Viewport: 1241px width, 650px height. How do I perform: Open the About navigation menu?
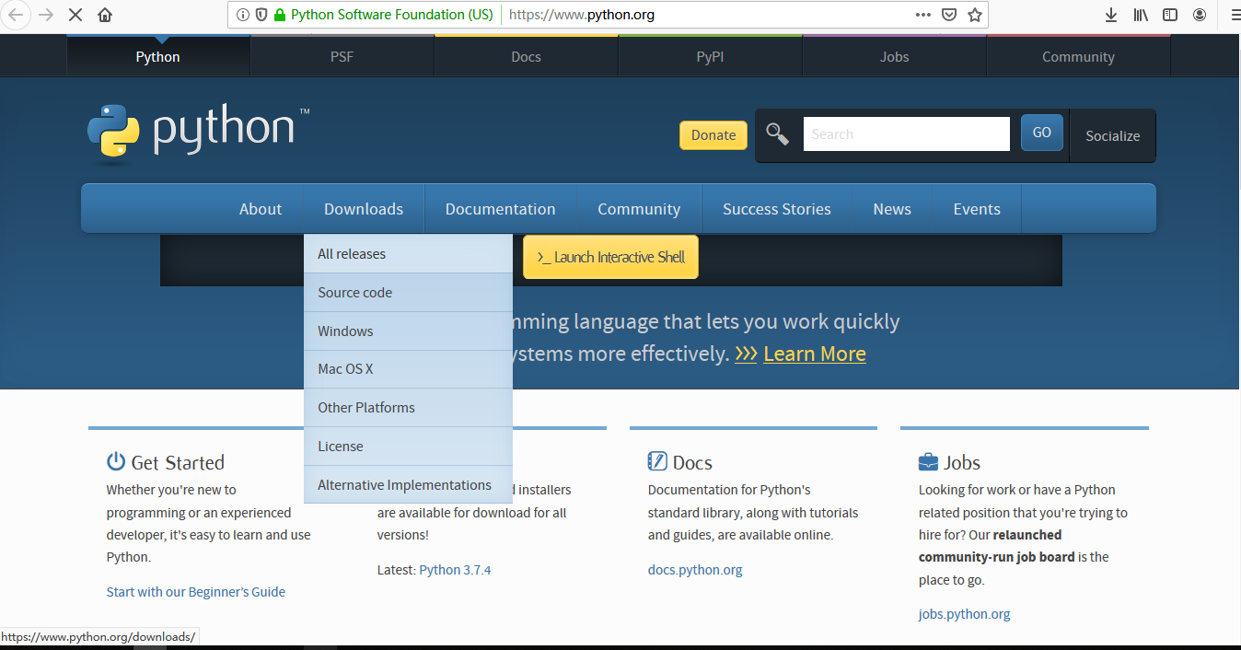click(261, 209)
